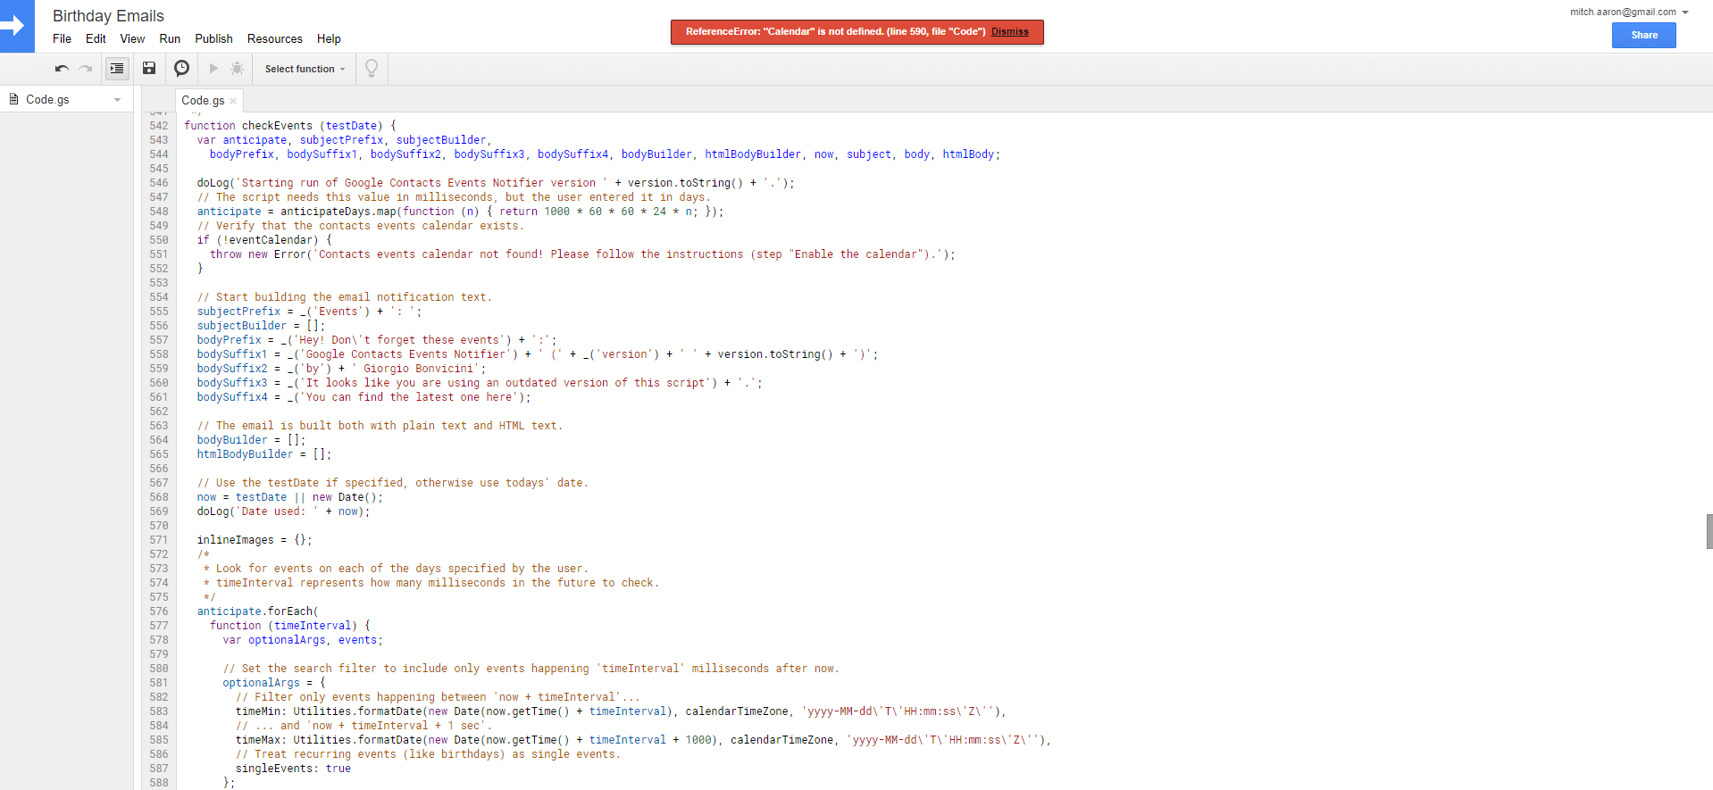This screenshot has height=790, width=1713.
Task: Click 'singleEvents: true' in the code
Action: point(293,769)
